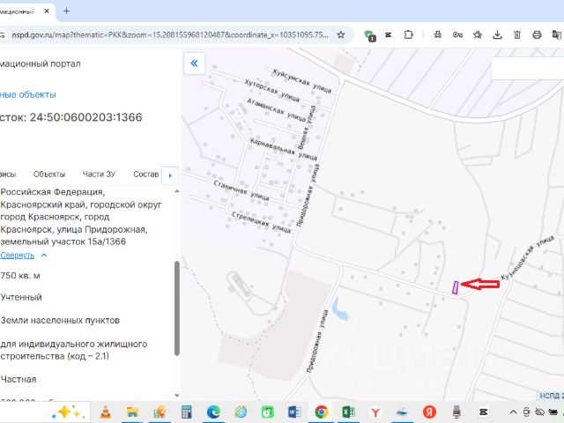The image size is (564, 423).
Task: Open the Copilot sparkle icon in taskbar
Action: (x=67, y=412)
